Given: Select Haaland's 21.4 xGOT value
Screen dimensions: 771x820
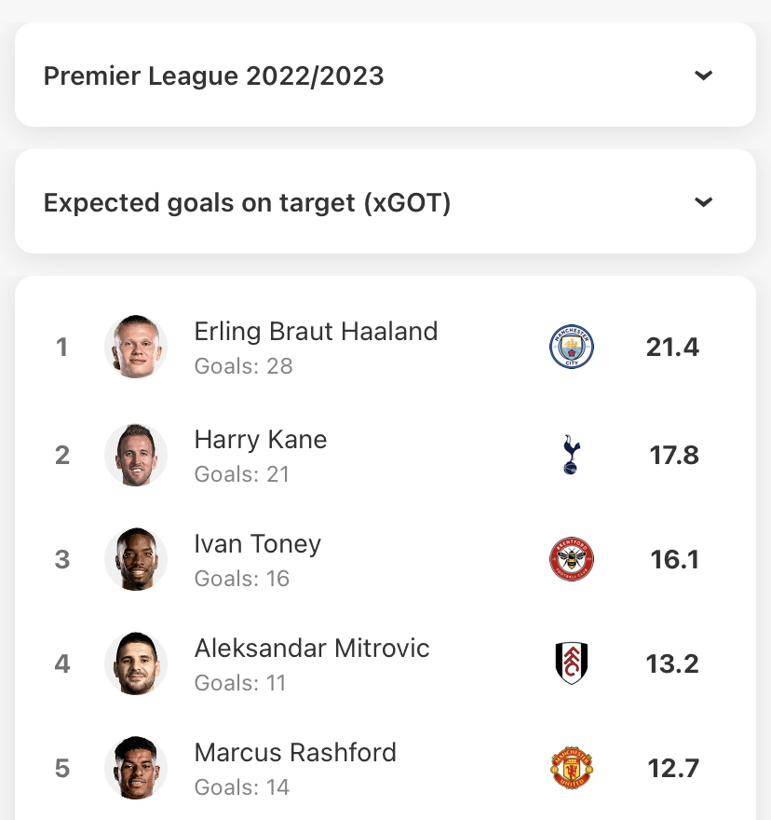Looking at the screenshot, I should (672, 348).
